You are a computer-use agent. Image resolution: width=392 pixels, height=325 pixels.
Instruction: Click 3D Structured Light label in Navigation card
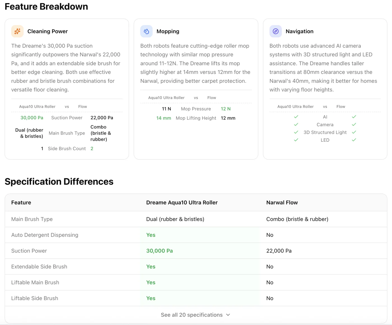pos(325,132)
